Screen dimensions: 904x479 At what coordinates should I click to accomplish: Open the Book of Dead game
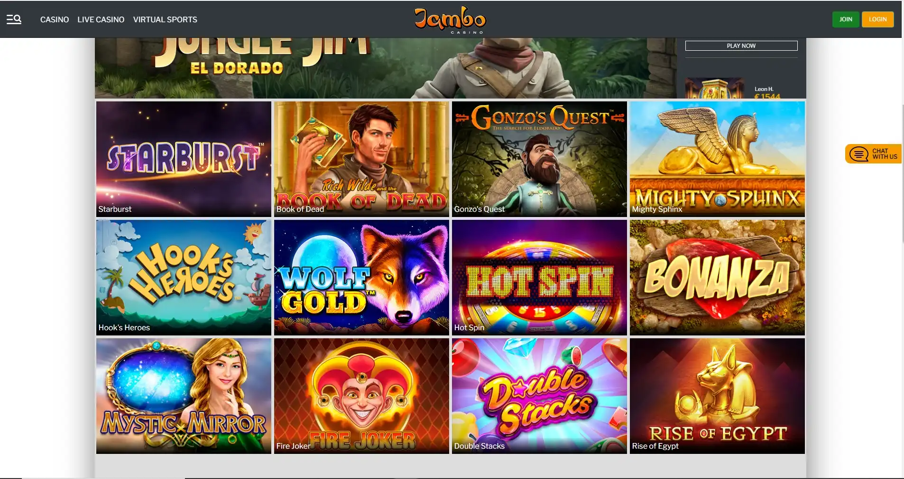point(361,159)
